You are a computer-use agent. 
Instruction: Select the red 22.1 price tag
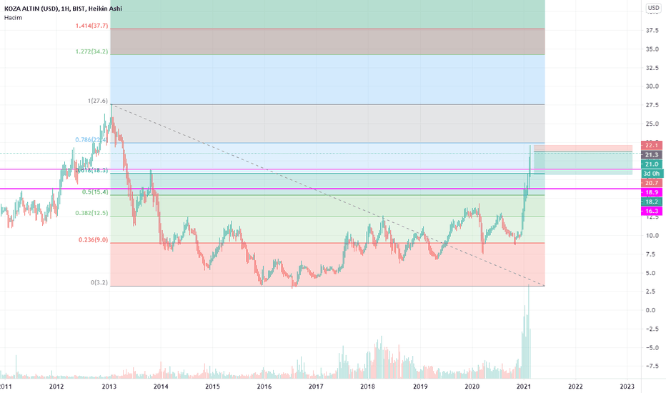pos(652,145)
